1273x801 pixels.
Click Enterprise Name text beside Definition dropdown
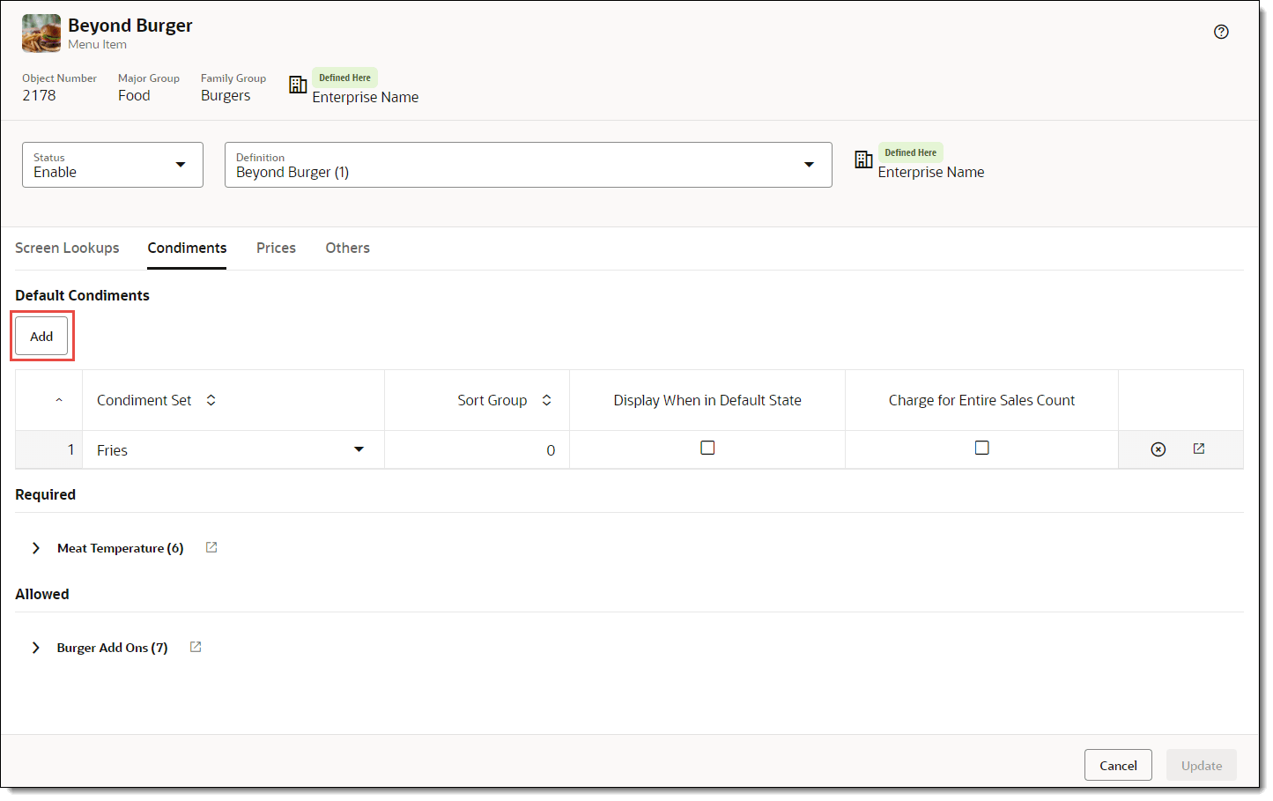[931, 172]
